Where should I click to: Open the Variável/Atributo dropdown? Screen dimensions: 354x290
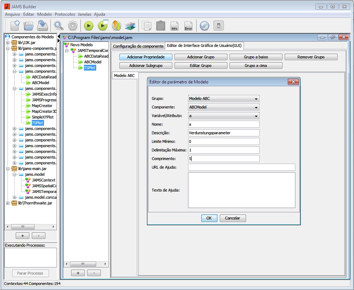223,116
